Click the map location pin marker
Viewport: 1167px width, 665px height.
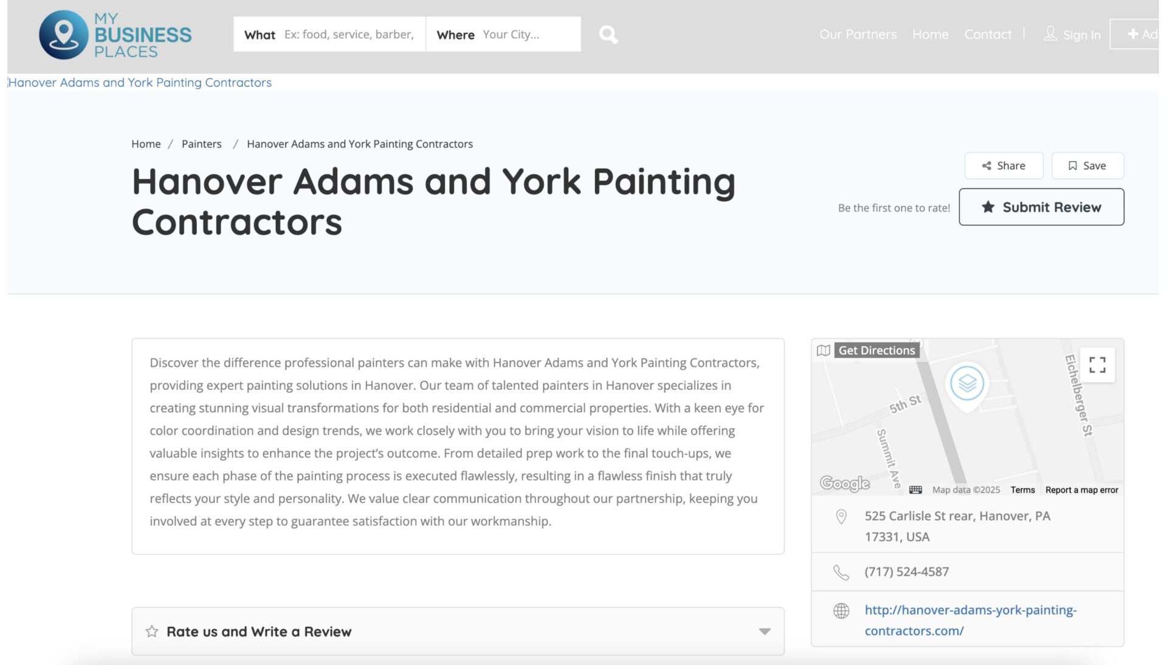[x=966, y=384]
